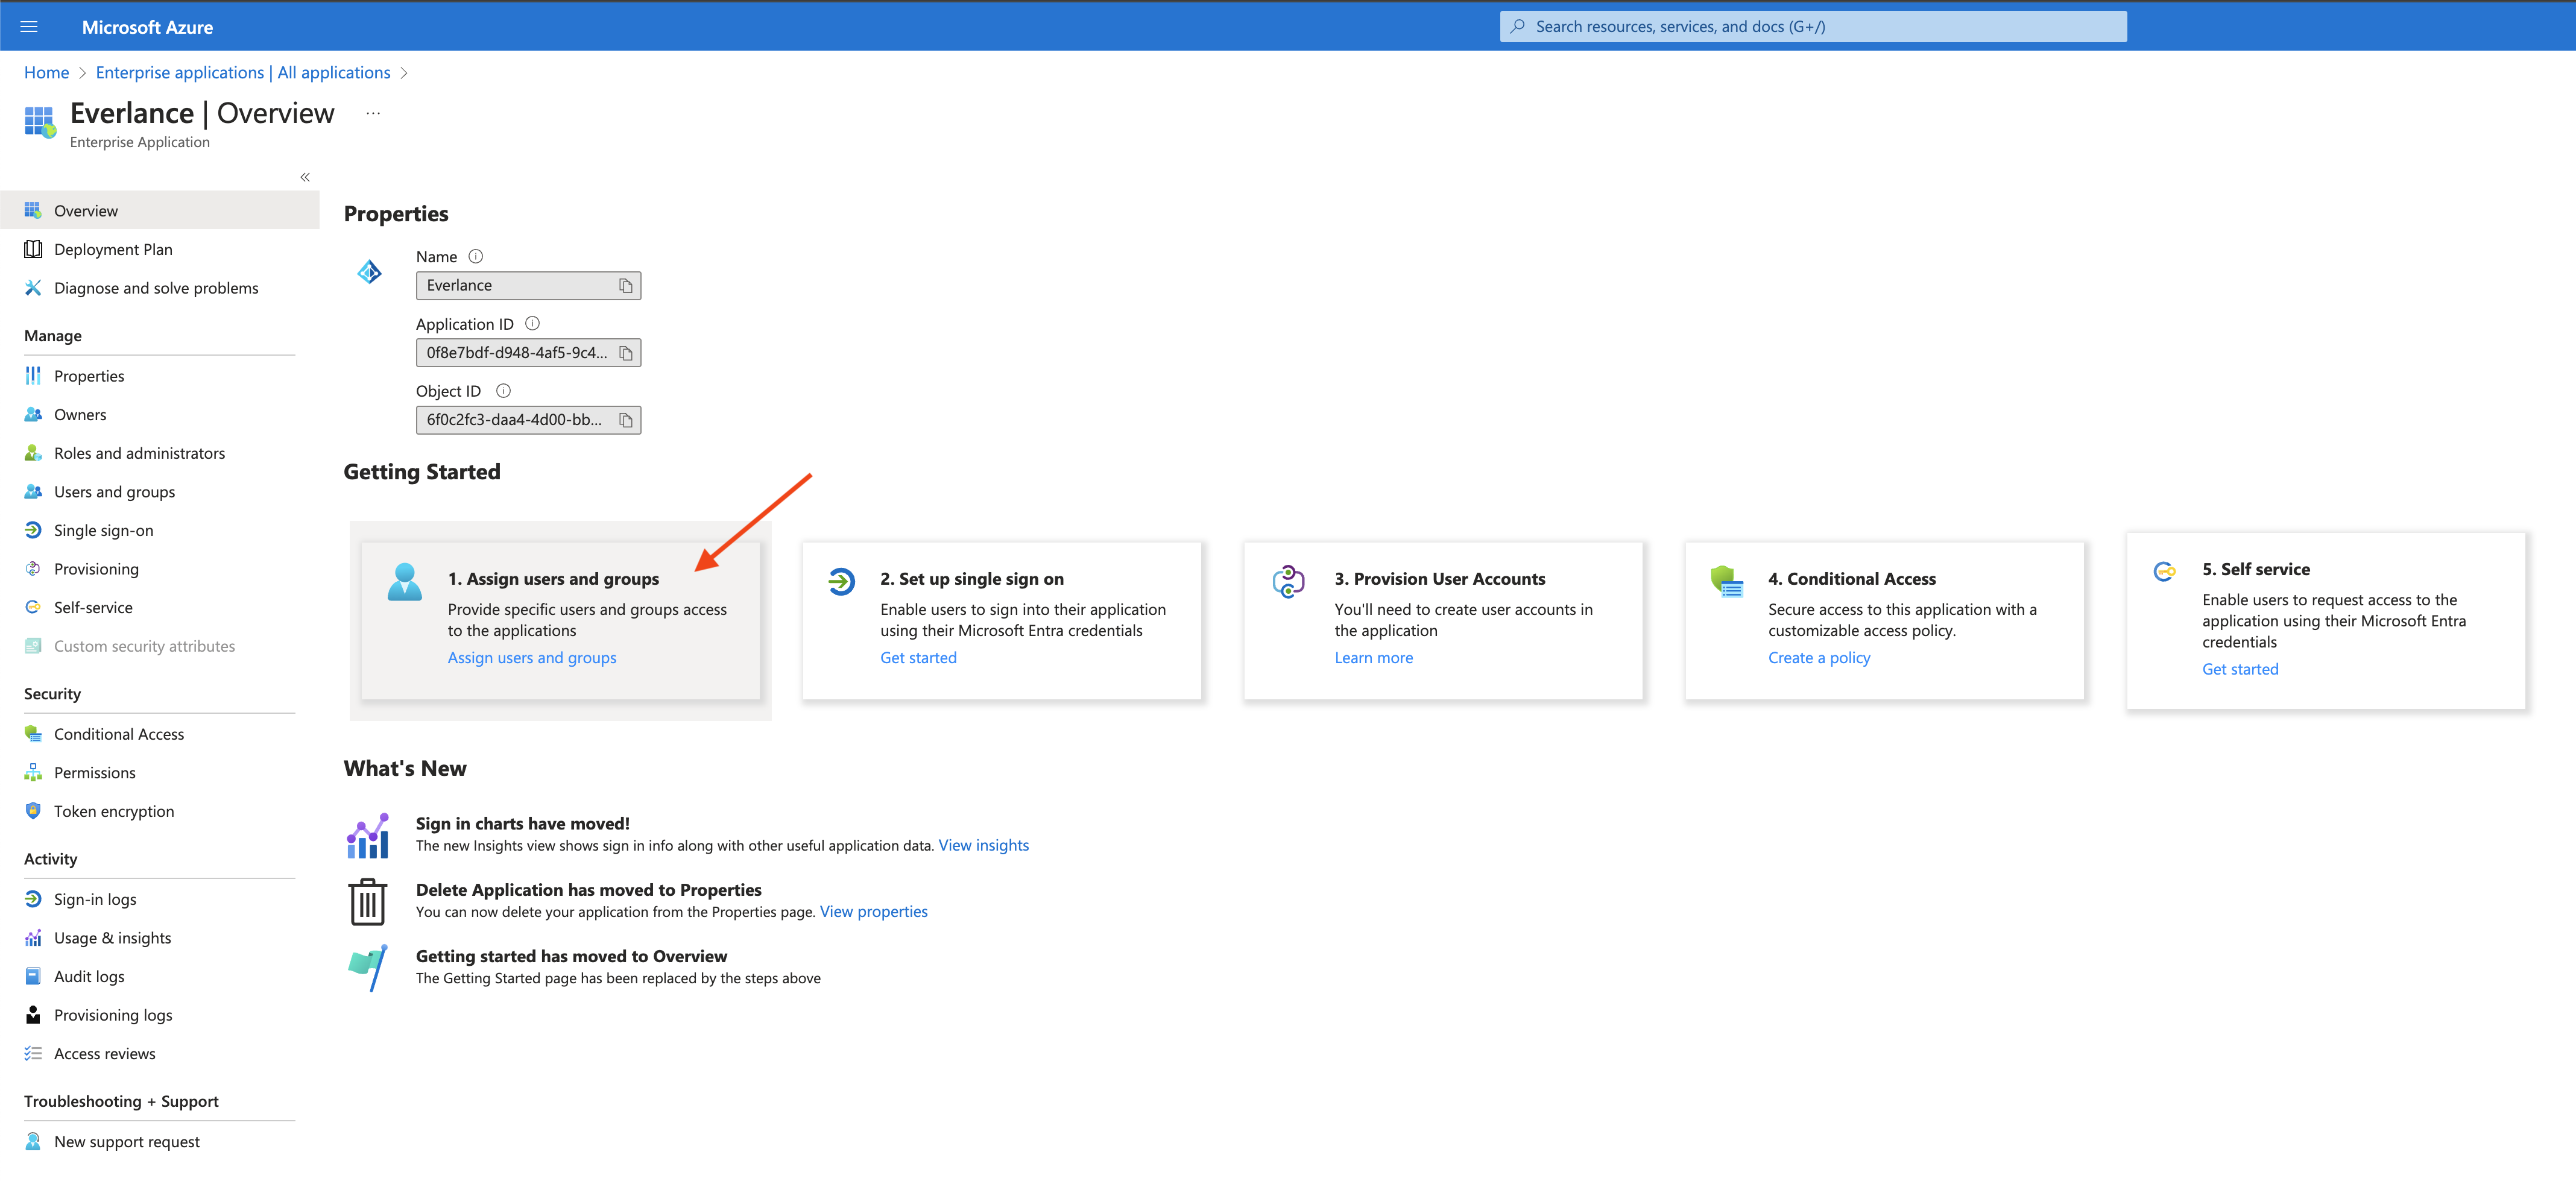Click Enterprise applications | All applications breadcrumb

pos(243,73)
